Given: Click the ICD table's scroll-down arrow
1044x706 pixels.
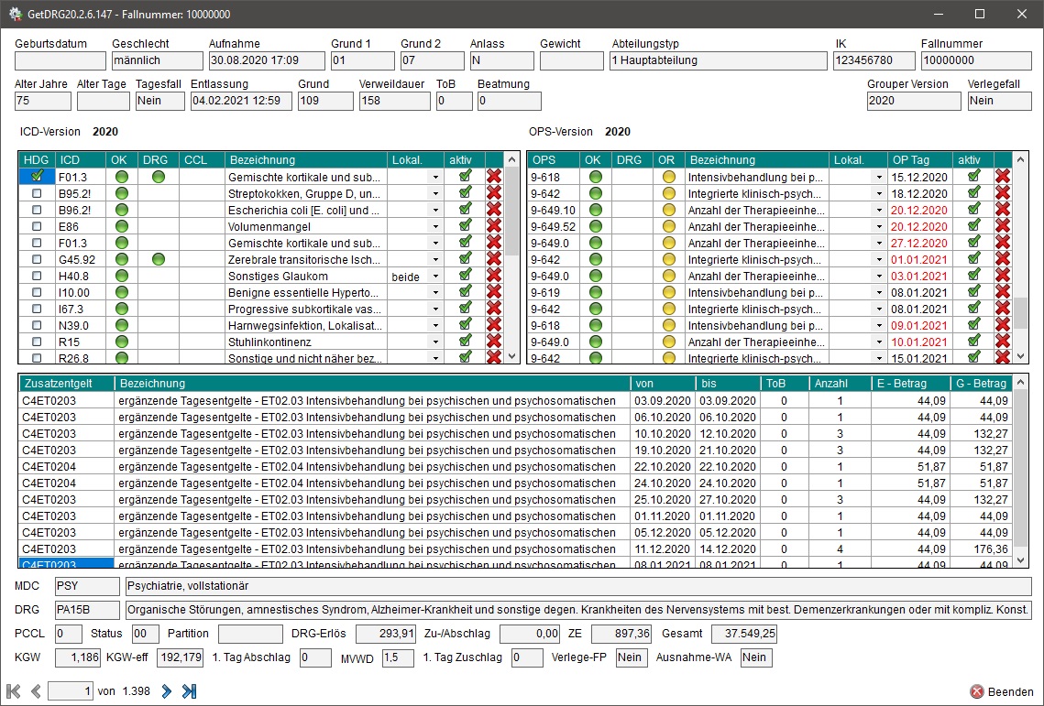Looking at the screenshot, I should [x=512, y=356].
